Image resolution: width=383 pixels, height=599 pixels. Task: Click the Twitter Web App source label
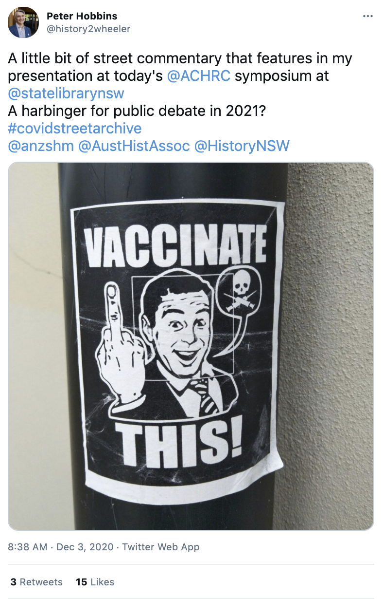161,547
